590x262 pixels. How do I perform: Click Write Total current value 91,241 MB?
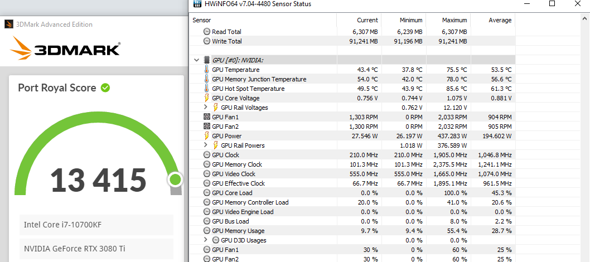pos(363,41)
